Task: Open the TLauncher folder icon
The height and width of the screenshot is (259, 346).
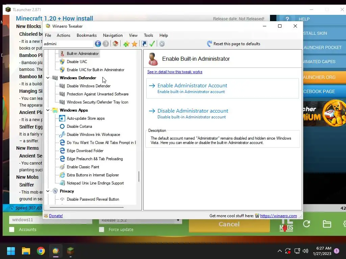Action: [x=327, y=224]
